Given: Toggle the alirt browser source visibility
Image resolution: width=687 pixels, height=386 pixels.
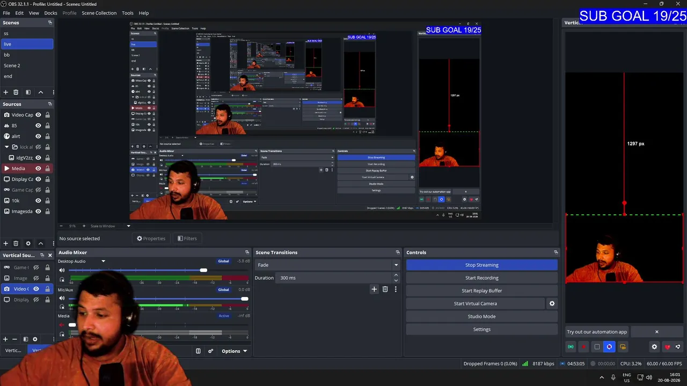Looking at the screenshot, I should [38, 136].
